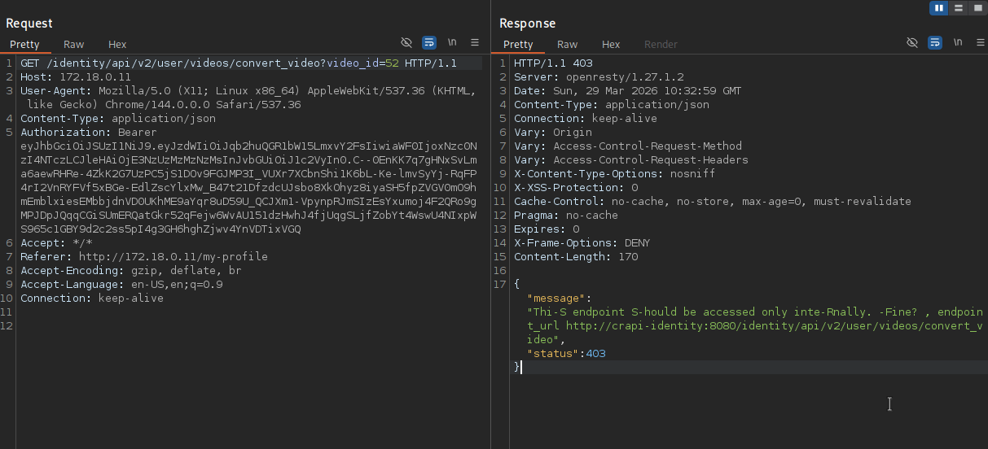The height and width of the screenshot is (449, 988).
Task: Toggle show non-printable \n in Response panel
Action: [958, 42]
